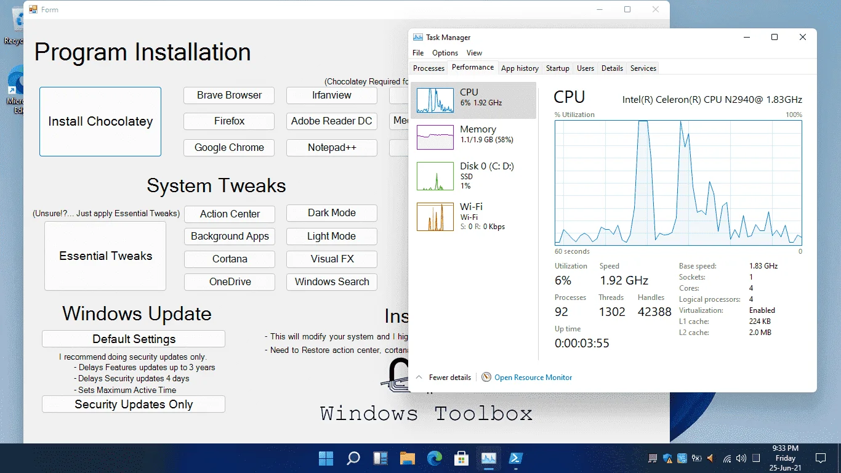This screenshot has height=473, width=841.
Task: Open the taskbar Search magnifier
Action: [353, 458]
